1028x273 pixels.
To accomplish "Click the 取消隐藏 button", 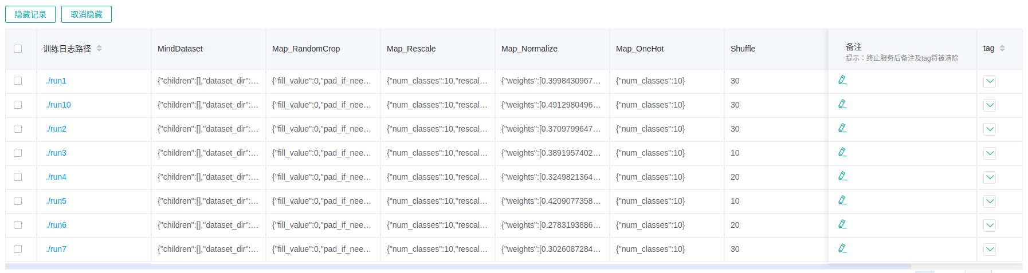I will coord(87,14).
